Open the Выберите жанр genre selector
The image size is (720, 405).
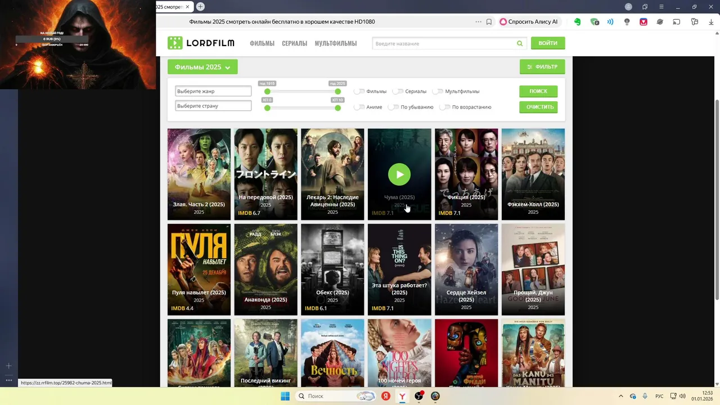click(x=213, y=91)
